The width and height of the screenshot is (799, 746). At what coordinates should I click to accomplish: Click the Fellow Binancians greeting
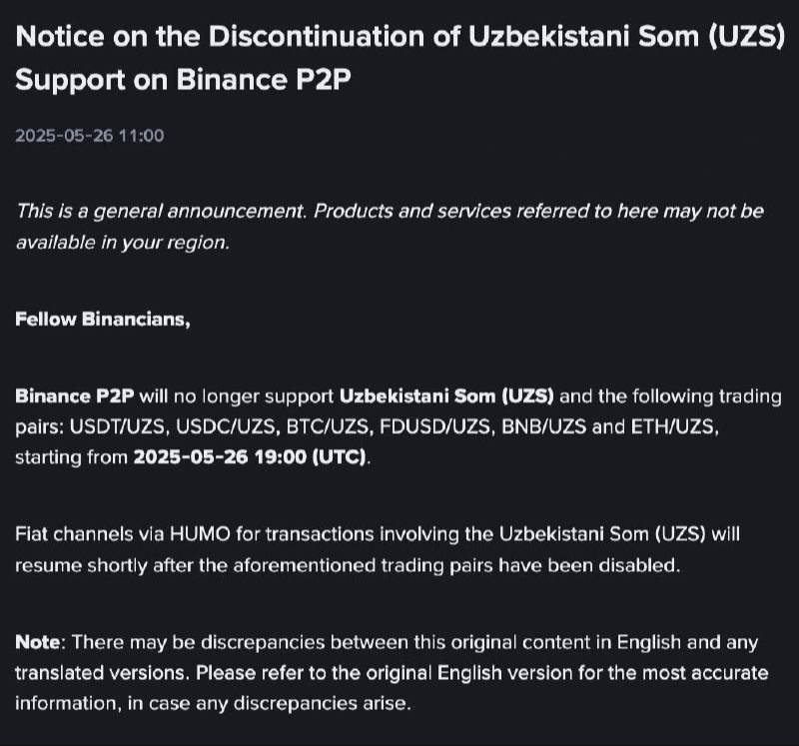click(x=103, y=319)
